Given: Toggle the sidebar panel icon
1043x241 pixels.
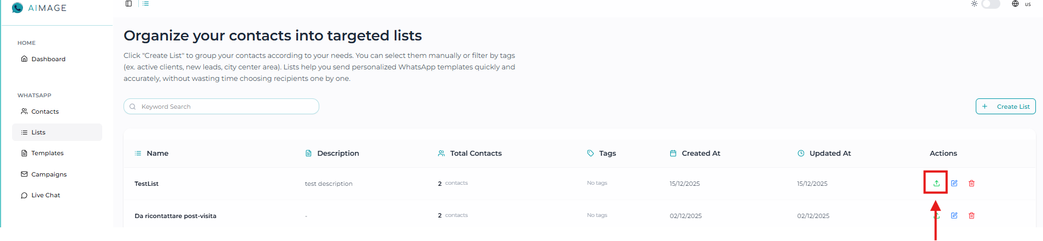Looking at the screenshot, I should coord(128,4).
